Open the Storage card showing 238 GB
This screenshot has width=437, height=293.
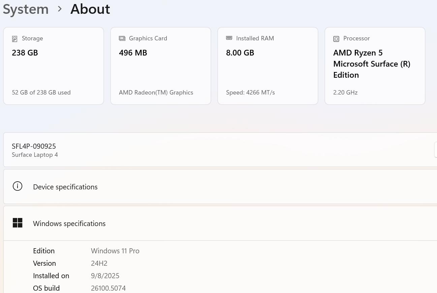(54, 66)
